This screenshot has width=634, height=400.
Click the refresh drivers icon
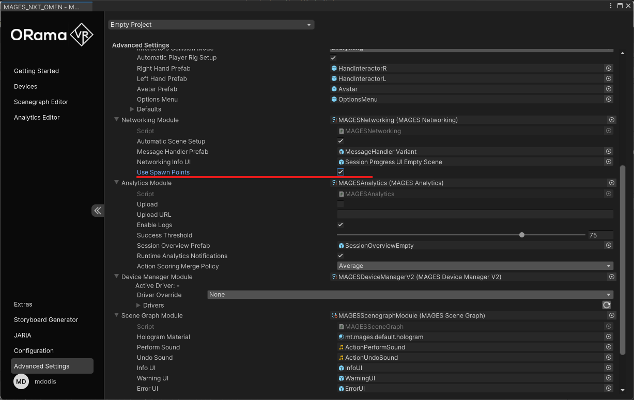click(607, 305)
